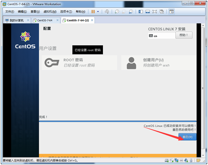This screenshot has width=208, height=165.
Task: Show or hide the library sidebar icon
Action: tap(141, 12)
